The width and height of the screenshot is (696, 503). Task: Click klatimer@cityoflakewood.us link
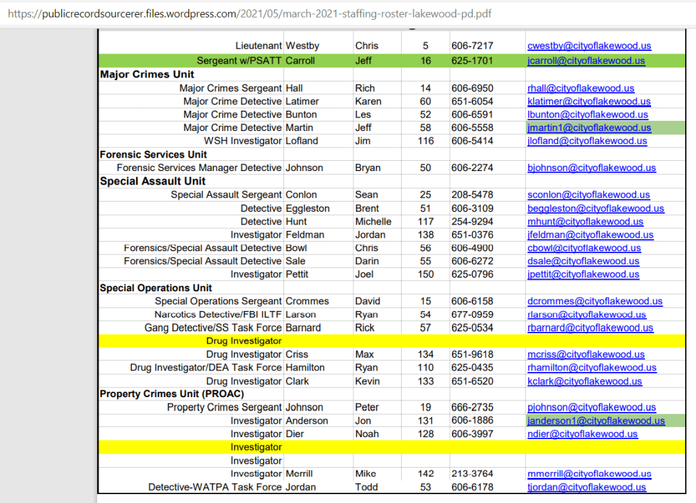click(x=589, y=101)
